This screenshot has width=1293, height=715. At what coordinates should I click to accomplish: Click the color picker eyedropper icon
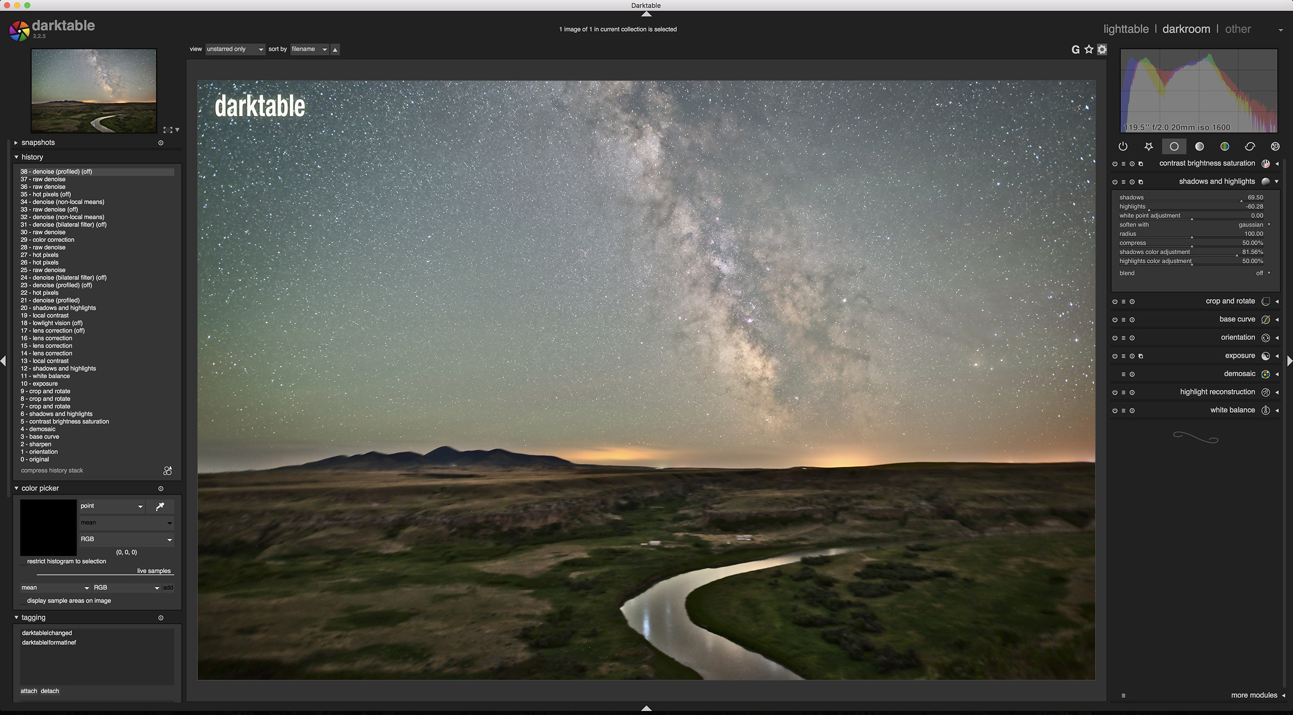160,506
